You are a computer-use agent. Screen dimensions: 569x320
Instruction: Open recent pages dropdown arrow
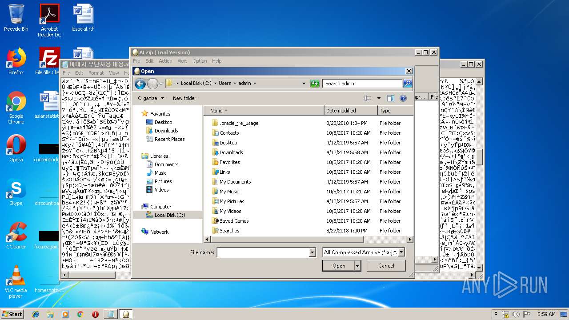pyautogui.click(x=160, y=84)
